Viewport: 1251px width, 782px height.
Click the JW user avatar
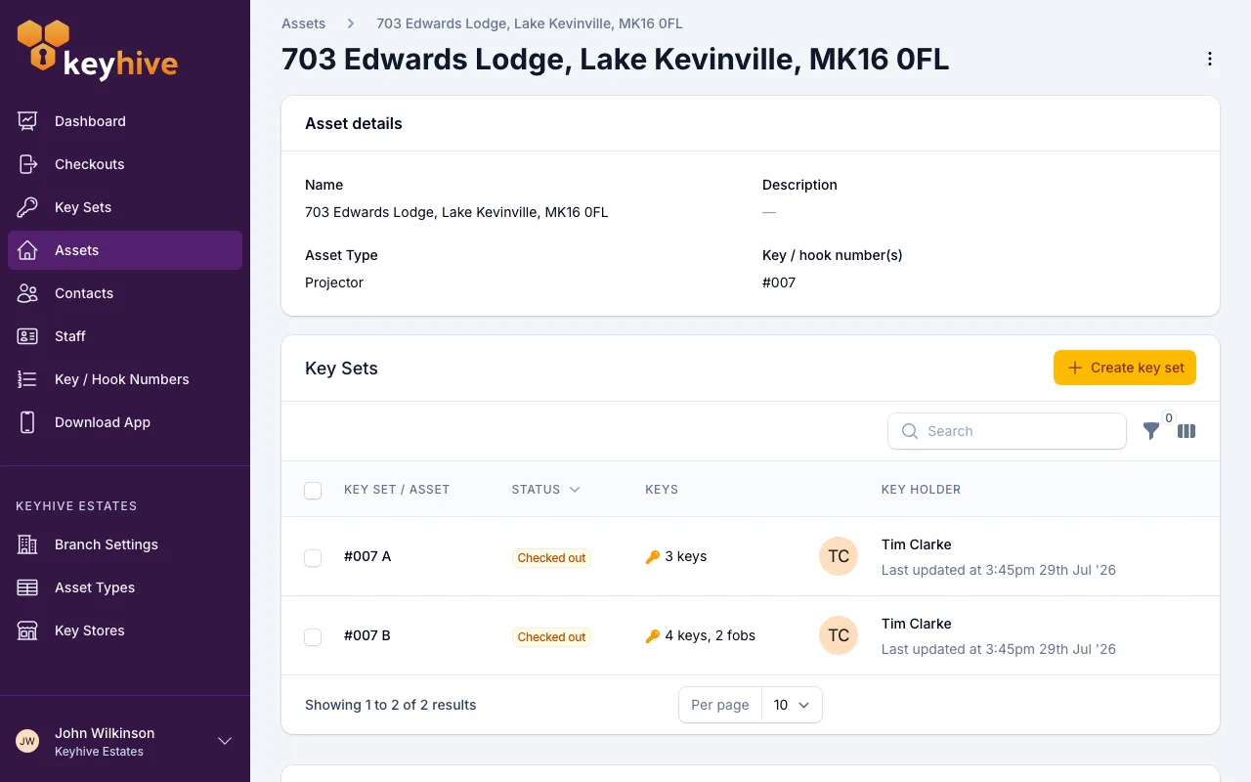27,741
